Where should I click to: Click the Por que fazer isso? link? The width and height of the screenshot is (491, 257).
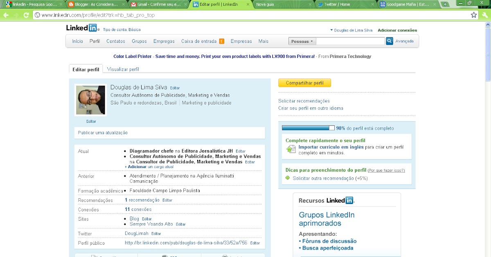386,170
